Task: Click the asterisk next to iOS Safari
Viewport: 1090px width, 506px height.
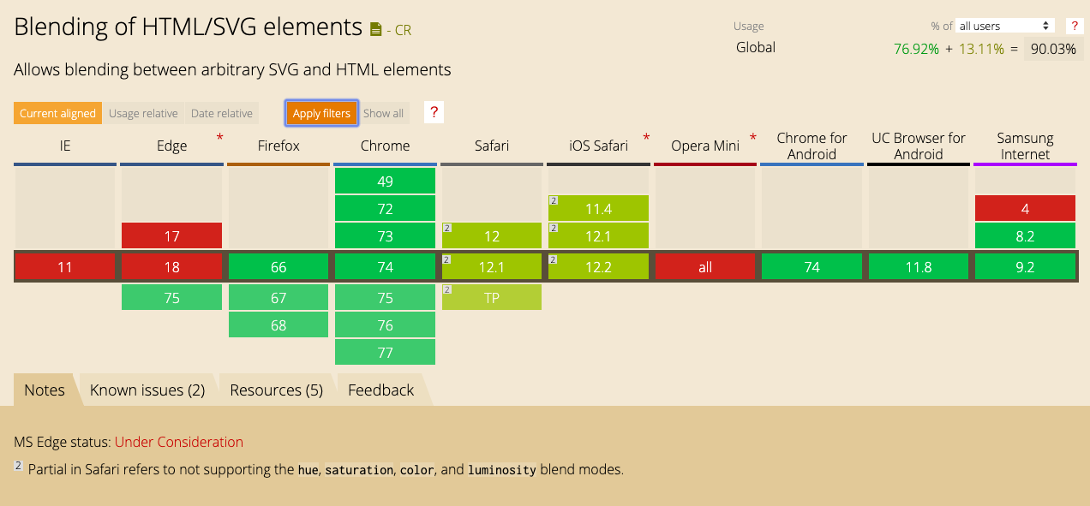Action: pyautogui.click(x=645, y=138)
